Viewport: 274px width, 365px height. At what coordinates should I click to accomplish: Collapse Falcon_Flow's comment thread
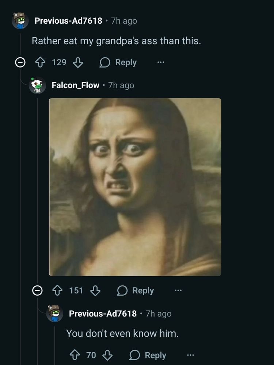37,291
